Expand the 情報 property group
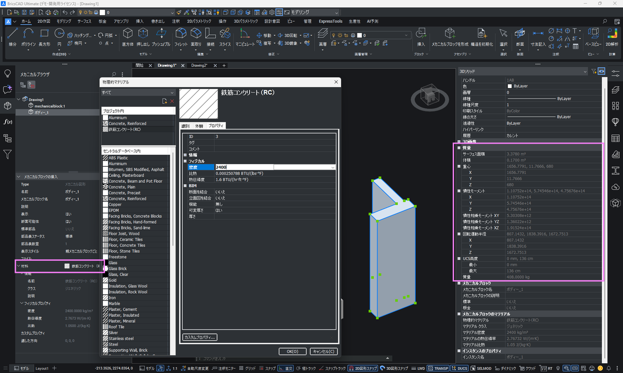 tap(185, 155)
